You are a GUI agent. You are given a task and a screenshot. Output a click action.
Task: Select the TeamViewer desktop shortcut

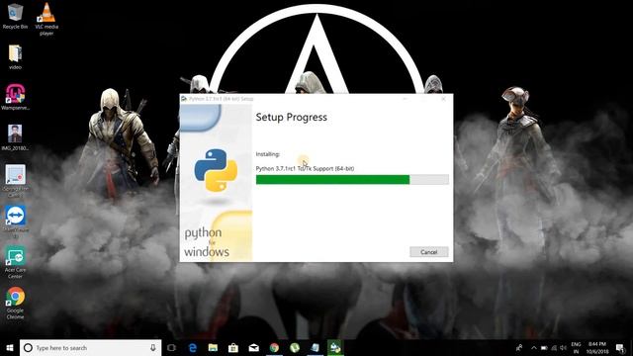point(16,222)
